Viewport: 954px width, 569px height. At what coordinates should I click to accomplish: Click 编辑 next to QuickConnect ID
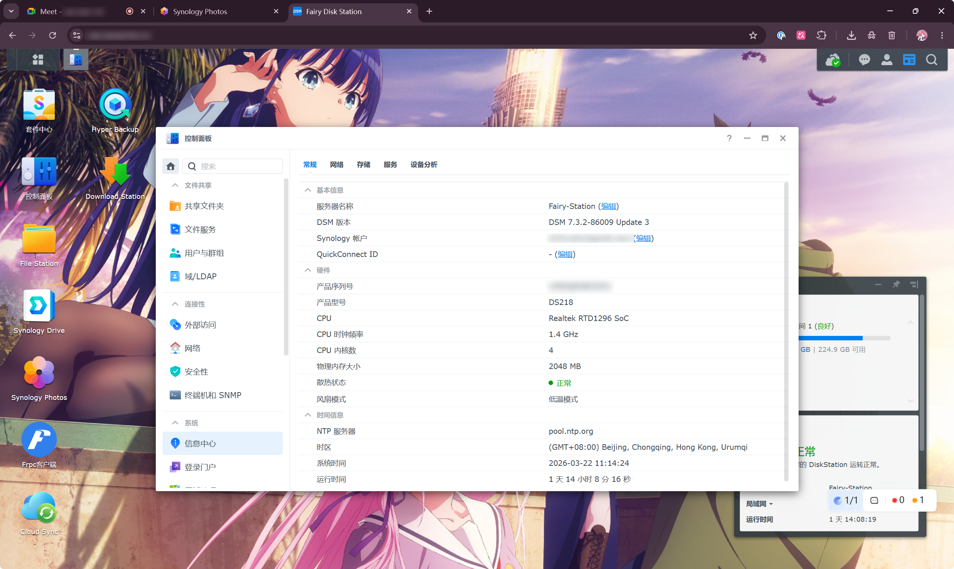564,254
